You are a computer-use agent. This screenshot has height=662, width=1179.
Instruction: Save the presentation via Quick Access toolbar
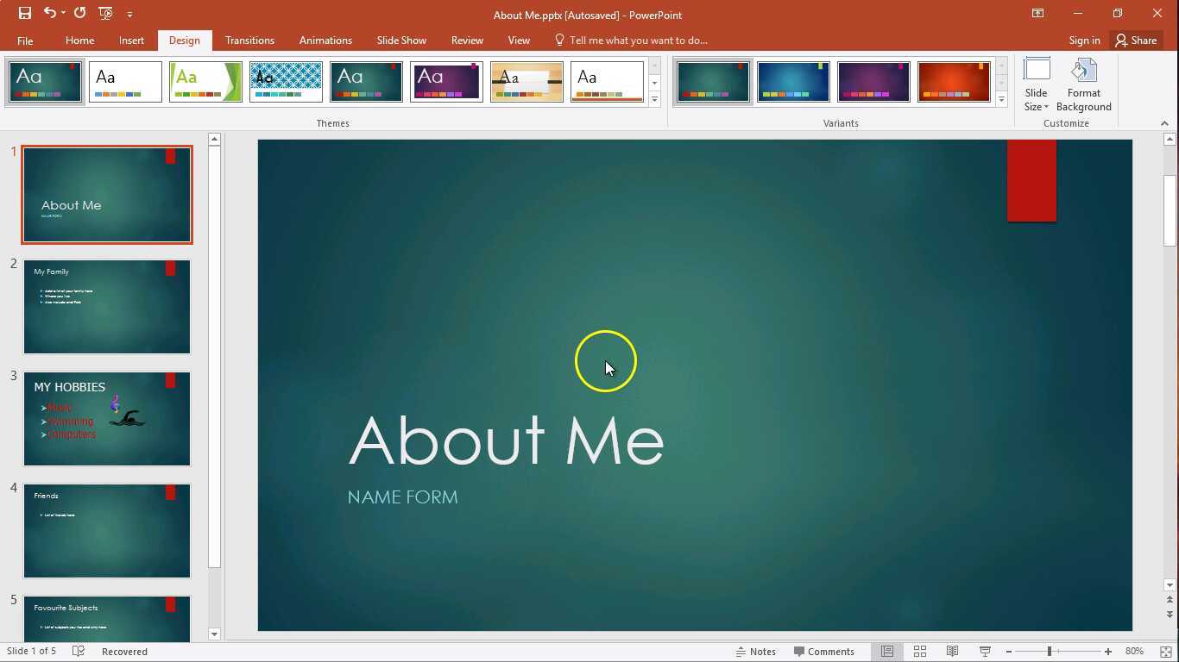click(23, 12)
